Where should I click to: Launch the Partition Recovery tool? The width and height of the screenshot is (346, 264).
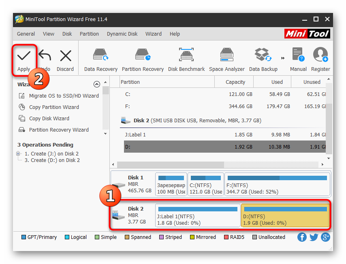(x=143, y=55)
